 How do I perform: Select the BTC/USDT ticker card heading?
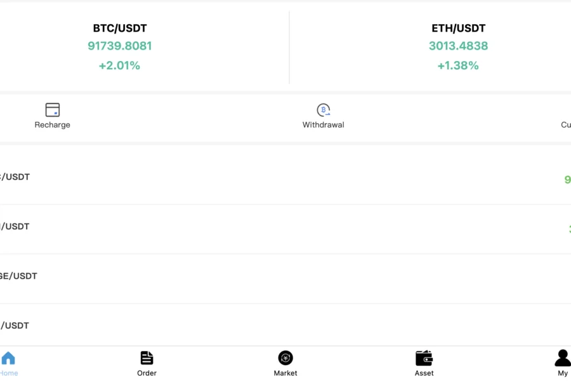120,28
